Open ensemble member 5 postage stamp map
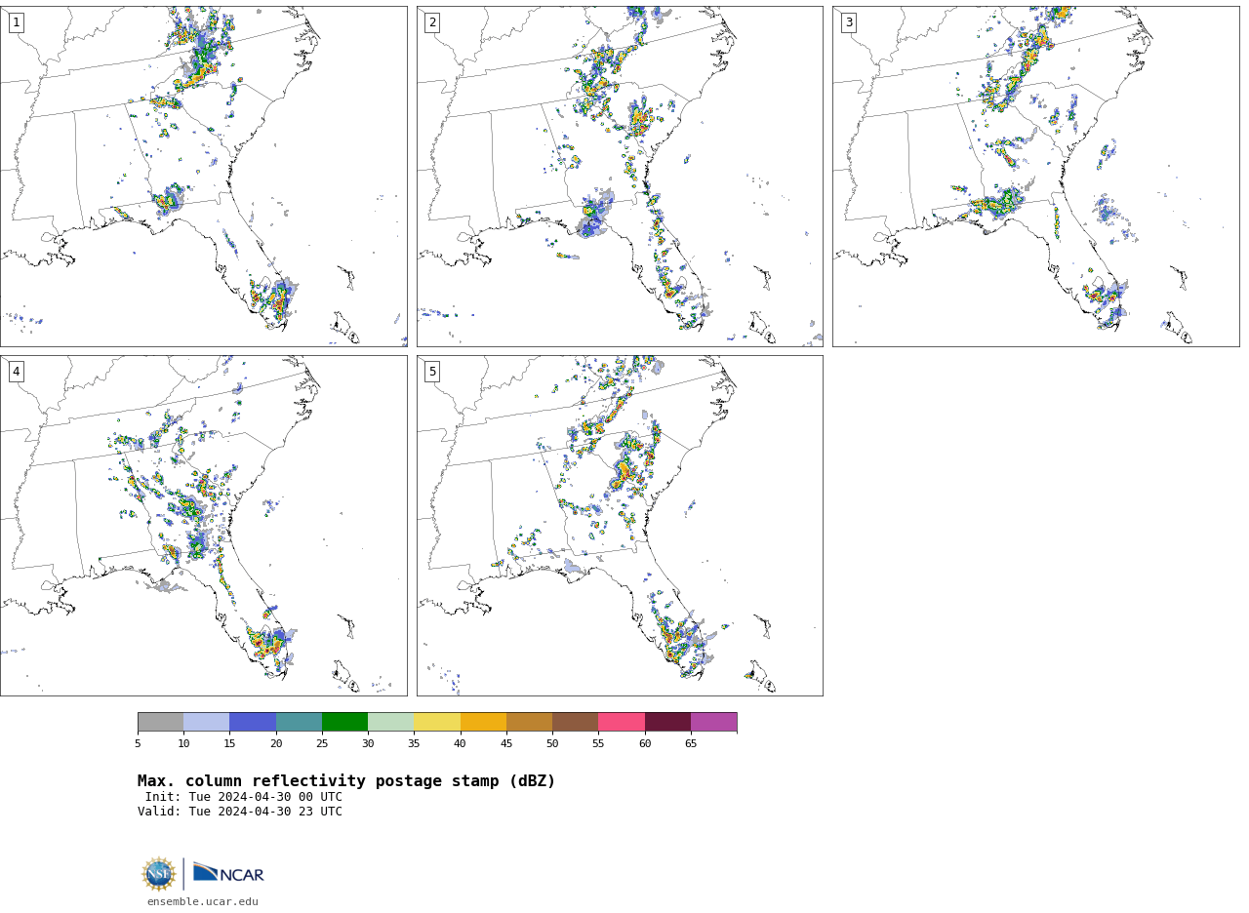The image size is (1249, 913). click(620, 526)
